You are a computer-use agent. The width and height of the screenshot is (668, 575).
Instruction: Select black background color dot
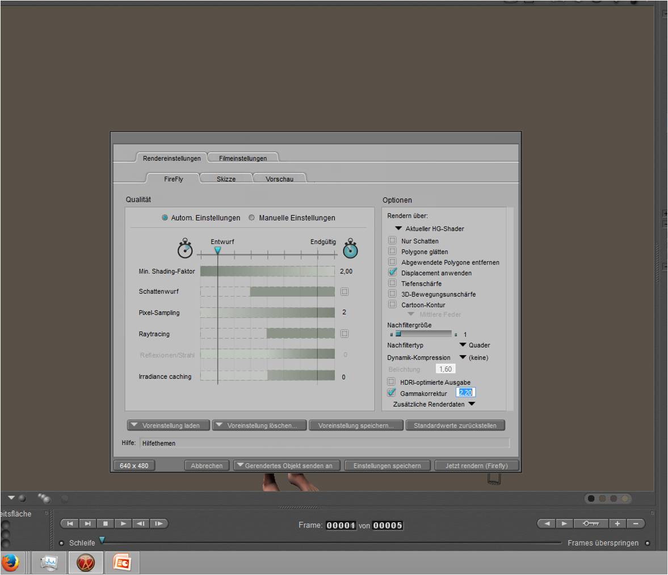coord(591,498)
